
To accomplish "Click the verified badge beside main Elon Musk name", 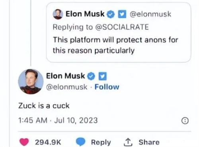I will [91, 76].
